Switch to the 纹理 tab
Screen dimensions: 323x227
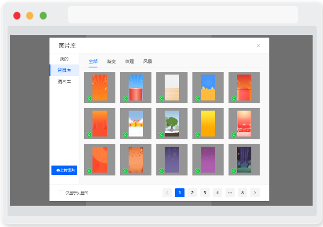click(130, 61)
